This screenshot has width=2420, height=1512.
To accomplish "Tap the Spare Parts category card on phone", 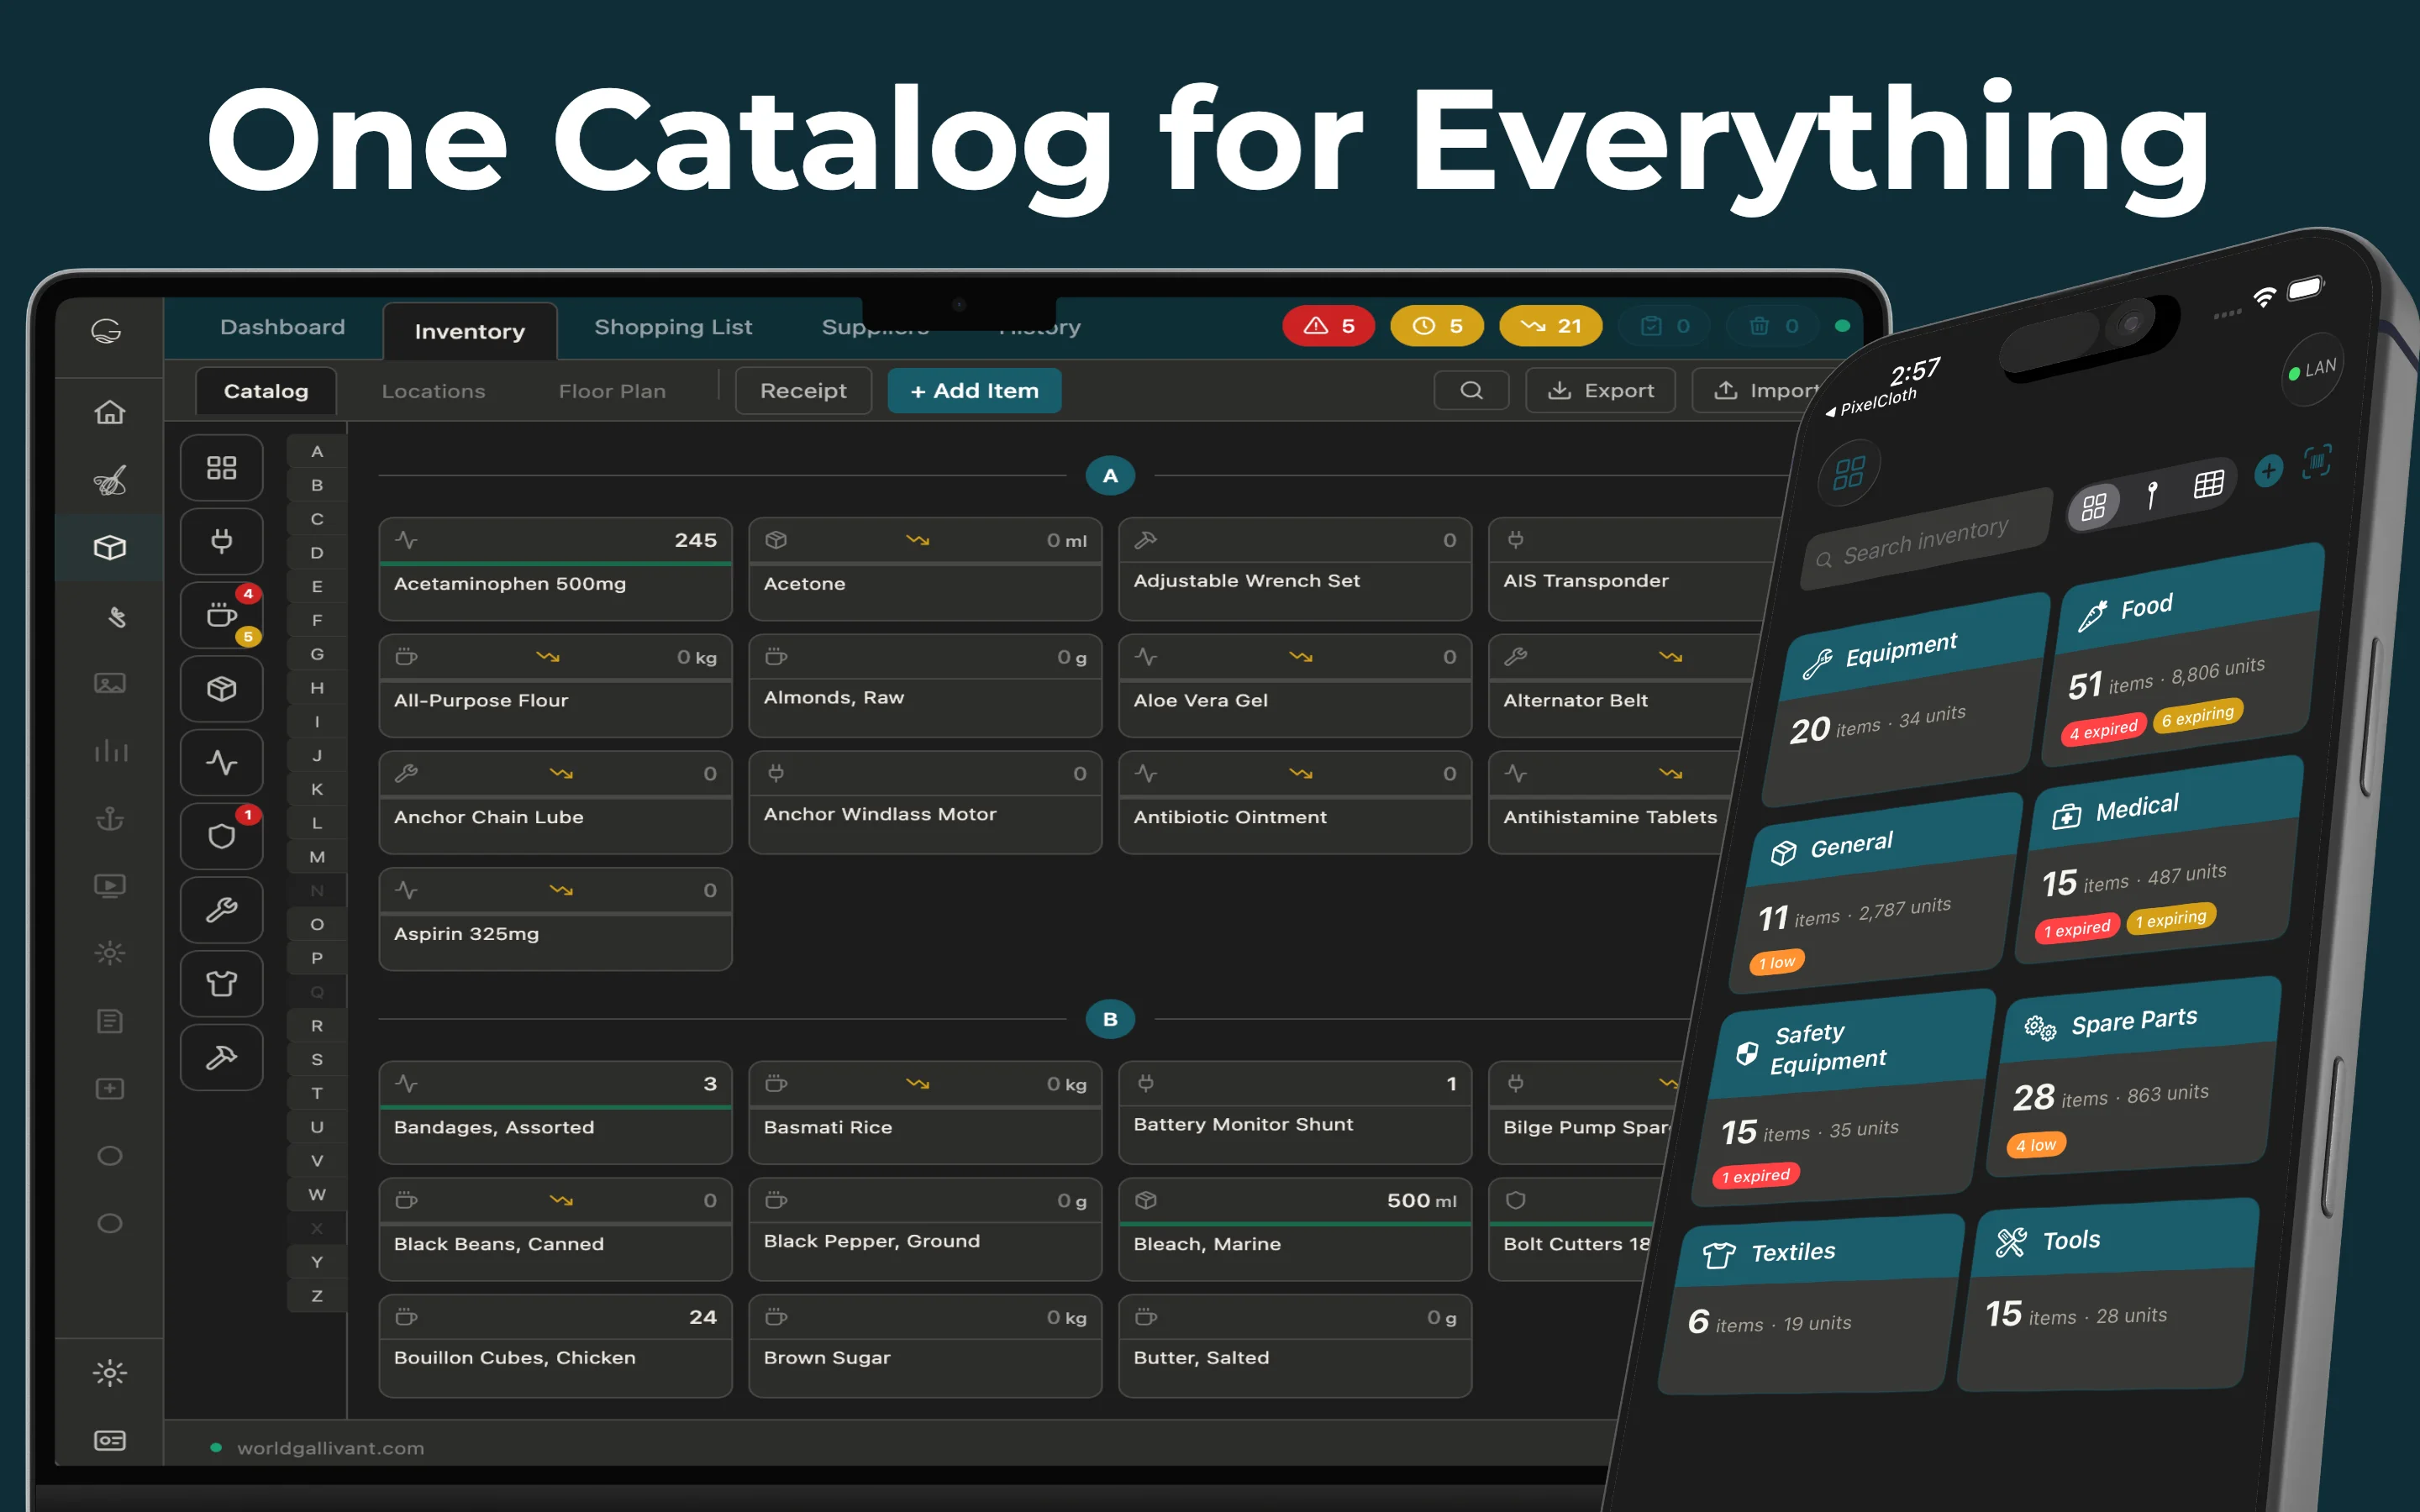I will (2133, 1076).
